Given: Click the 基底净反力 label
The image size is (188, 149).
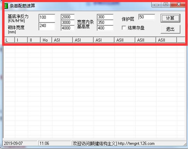Looking at the screenshot, I should pos(18,16).
